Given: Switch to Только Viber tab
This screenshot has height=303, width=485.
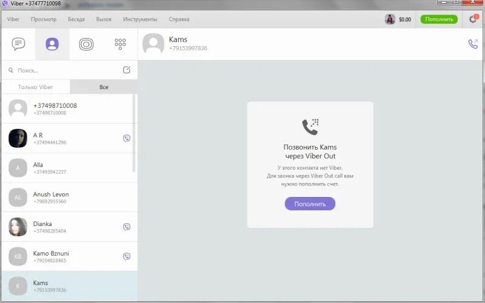Looking at the screenshot, I should [36, 87].
